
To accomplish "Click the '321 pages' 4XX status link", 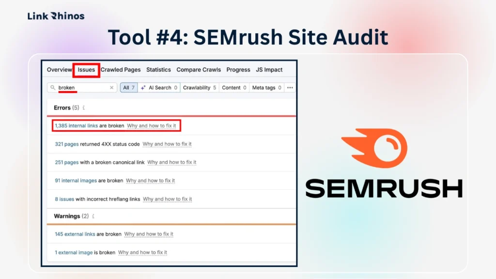I will [66, 144].
